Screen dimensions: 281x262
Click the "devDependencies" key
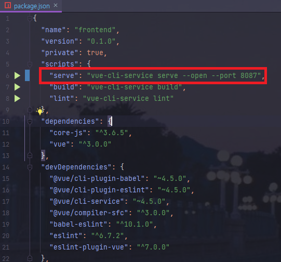point(76,167)
